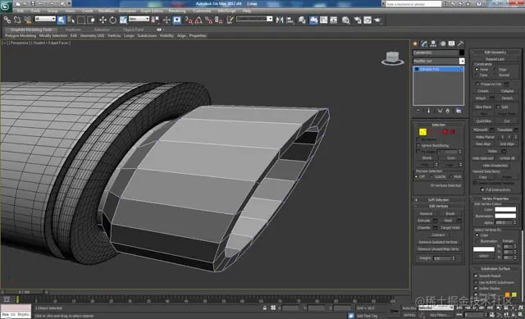
Task: Select SubObj preview selection radio
Action: (431, 177)
